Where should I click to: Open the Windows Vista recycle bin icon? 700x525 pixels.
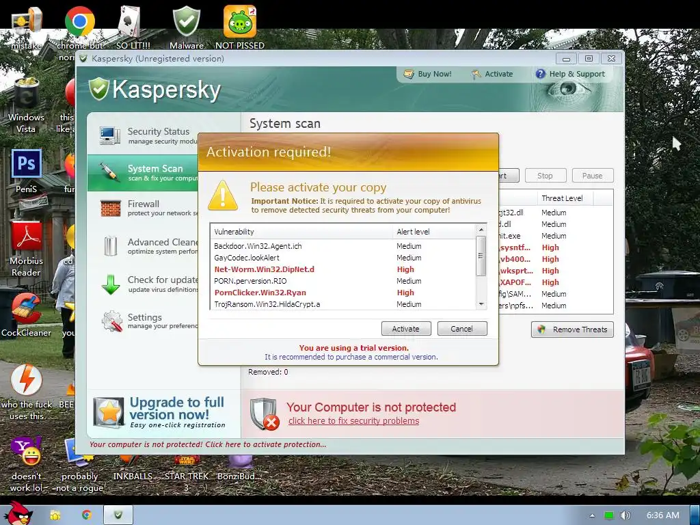26,92
